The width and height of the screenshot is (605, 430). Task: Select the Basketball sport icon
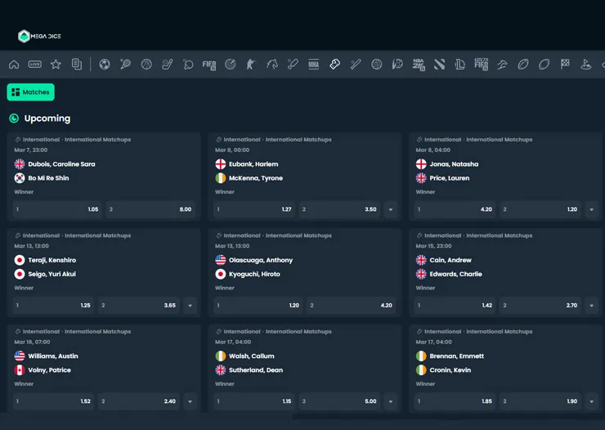pyautogui.click(x=146, y=65)
